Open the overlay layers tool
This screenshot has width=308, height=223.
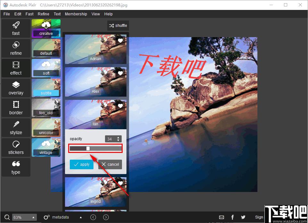click(x=16, y=88)
